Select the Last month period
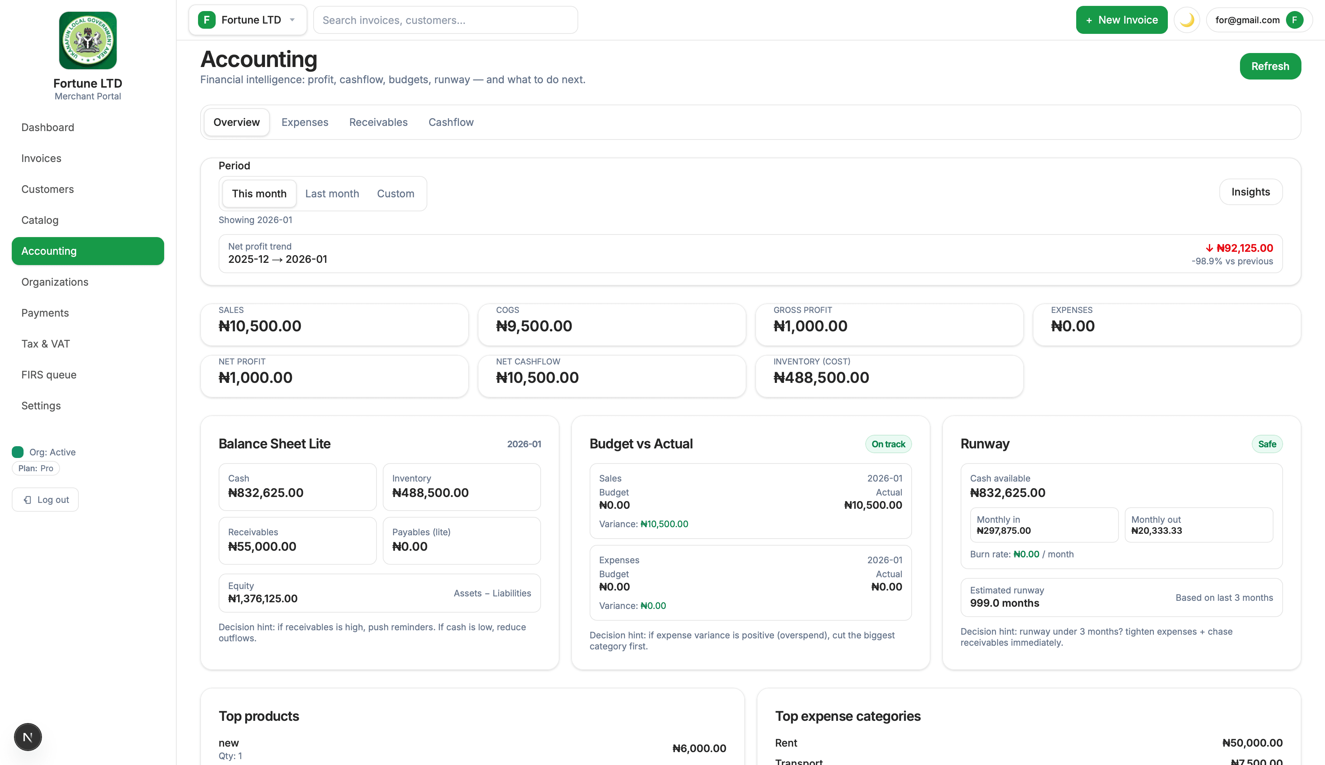 [332, 193]
